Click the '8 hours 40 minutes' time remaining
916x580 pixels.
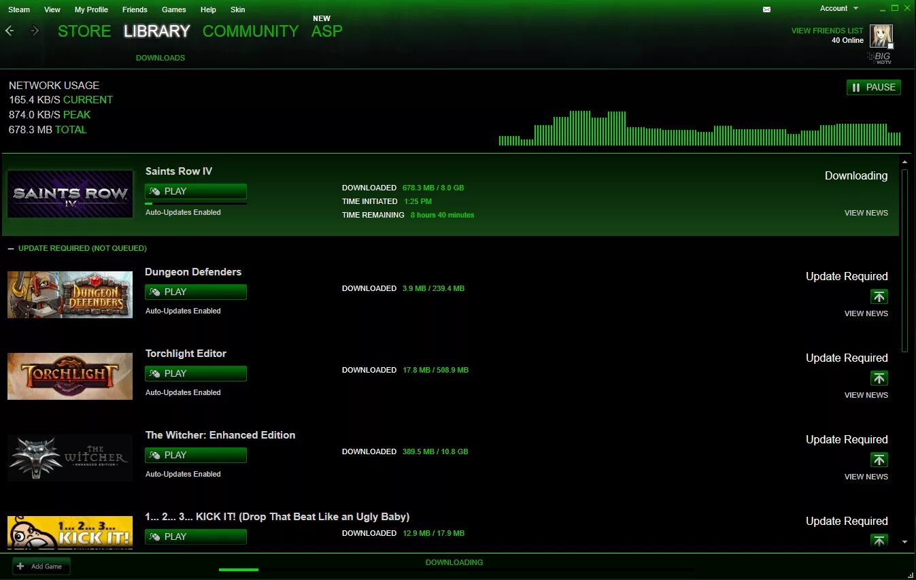tap(442, 215)
